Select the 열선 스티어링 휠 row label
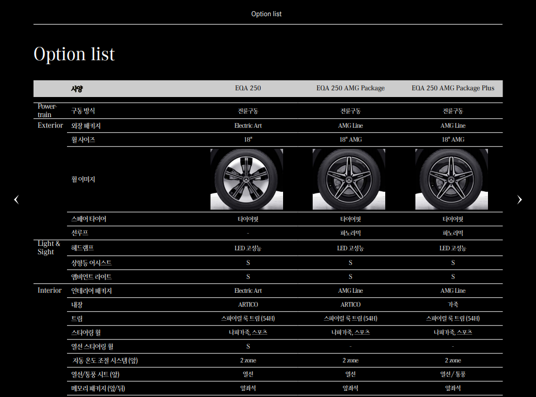Screen dimensions: 536x397 coord(92,346)
